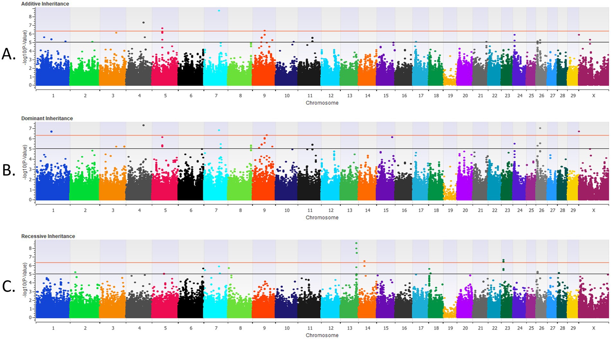Click 'Chromosome' axis title under Dominant plot
This screenshot has height=339, width=611.
click(x=322, y=218)
